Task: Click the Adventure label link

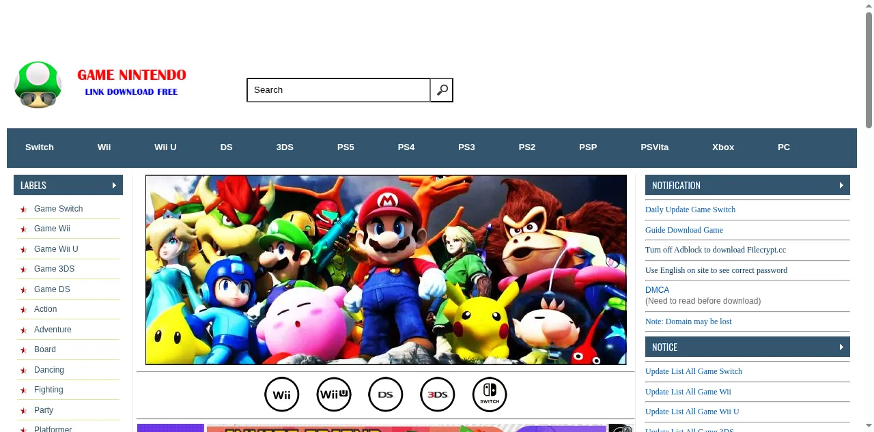Action: pos(53,330)
